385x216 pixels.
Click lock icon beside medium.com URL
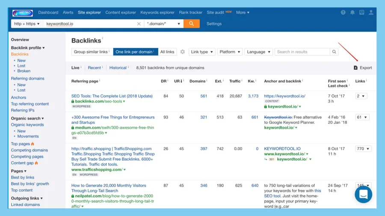click(x=73, y=128)
